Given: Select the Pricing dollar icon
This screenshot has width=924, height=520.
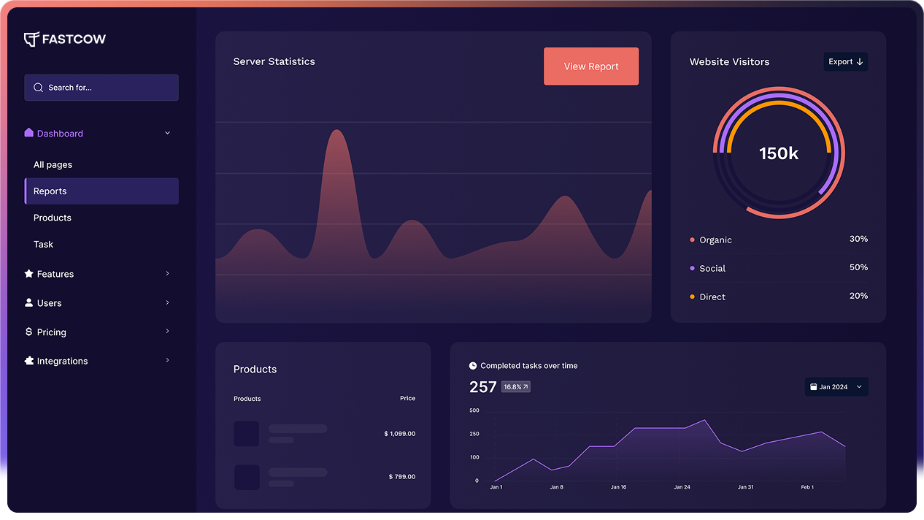Looking at the screenshot, I should click(28, 332).
